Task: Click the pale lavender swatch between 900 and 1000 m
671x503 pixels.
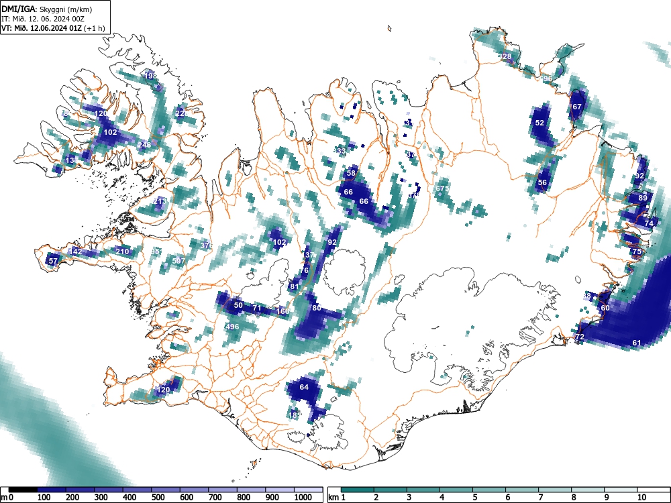Action: [x=280, y=490]
